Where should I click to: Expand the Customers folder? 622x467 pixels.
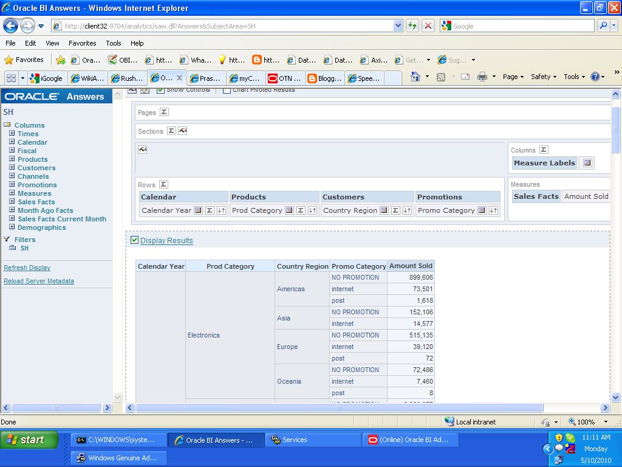tap(12, 168)
